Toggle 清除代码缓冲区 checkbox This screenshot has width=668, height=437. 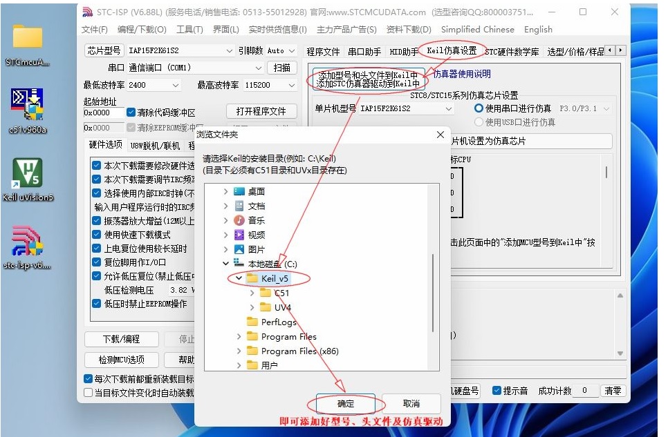point(131,113)
